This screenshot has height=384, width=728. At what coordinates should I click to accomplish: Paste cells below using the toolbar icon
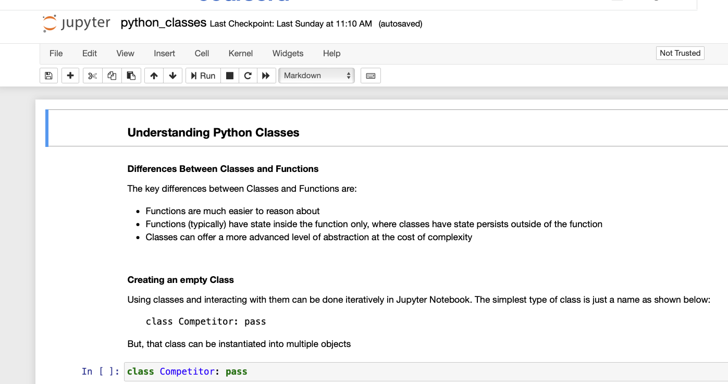131,76
